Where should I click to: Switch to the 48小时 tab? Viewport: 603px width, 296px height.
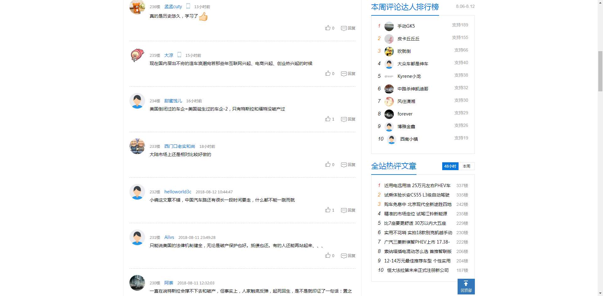(x=450, y=166)
